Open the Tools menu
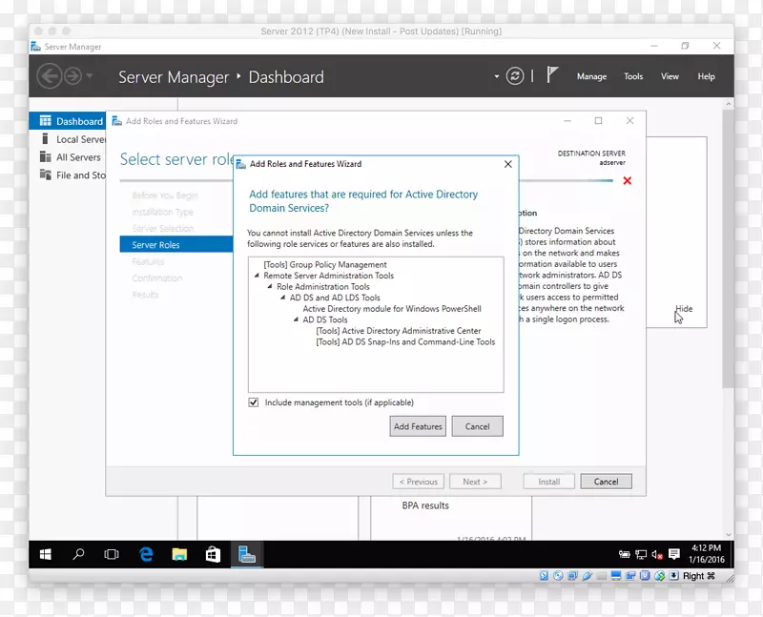 (632, 76)
